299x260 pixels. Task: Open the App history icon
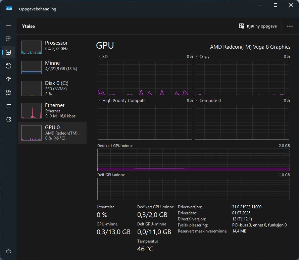click(8, 66)
